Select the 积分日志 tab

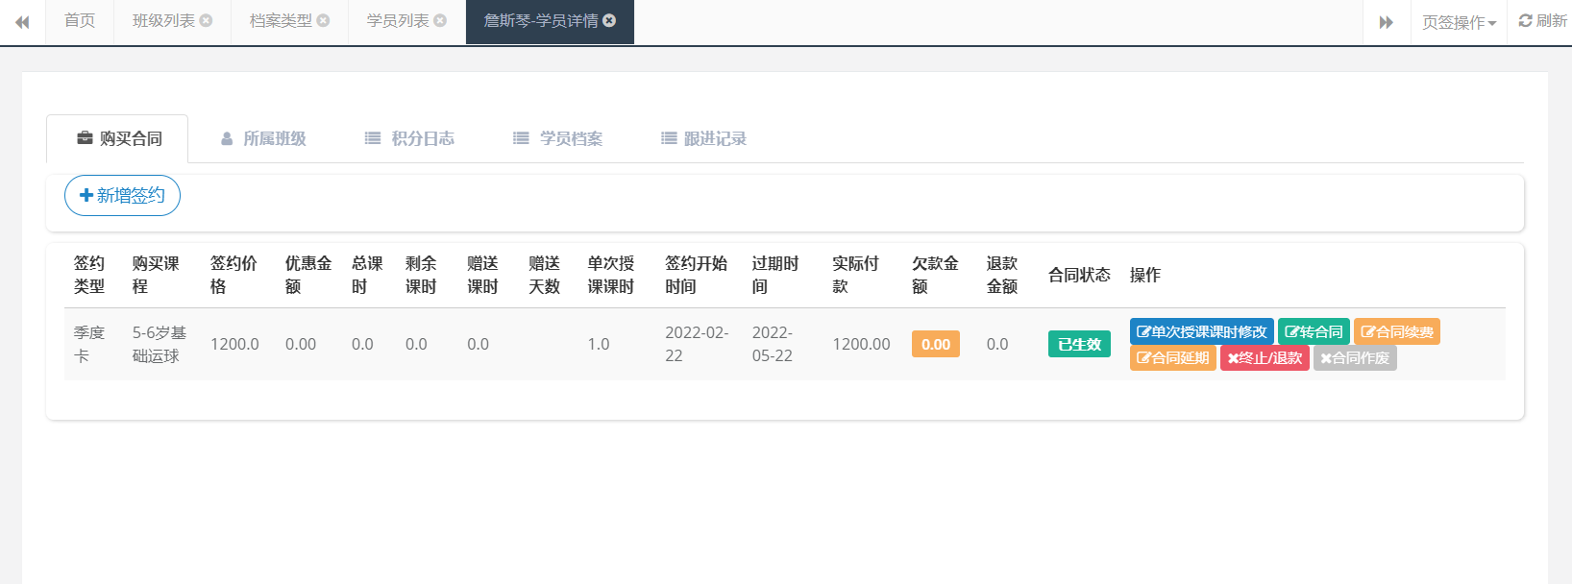pyautogui.click(x=410, y=138)
